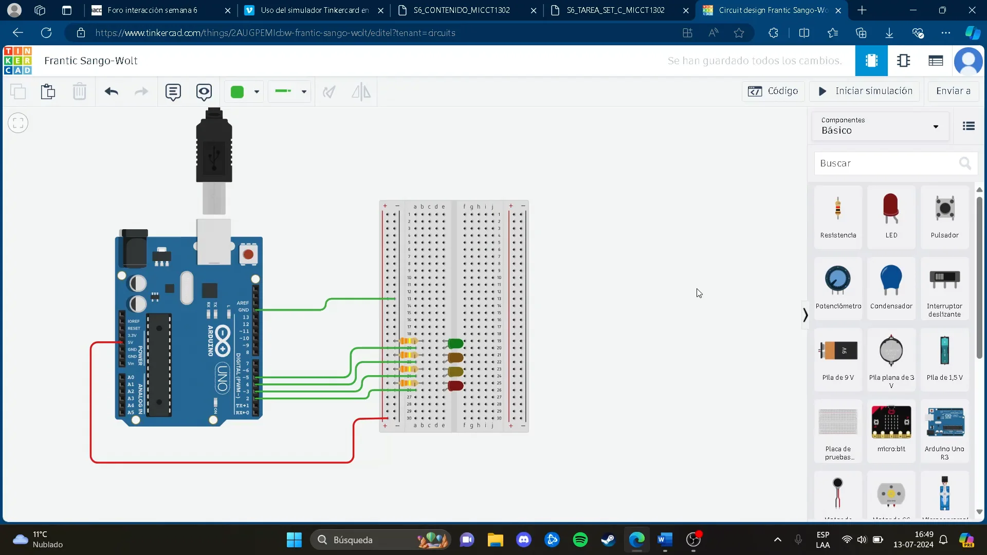Open the parts list view

coord(936,61)
